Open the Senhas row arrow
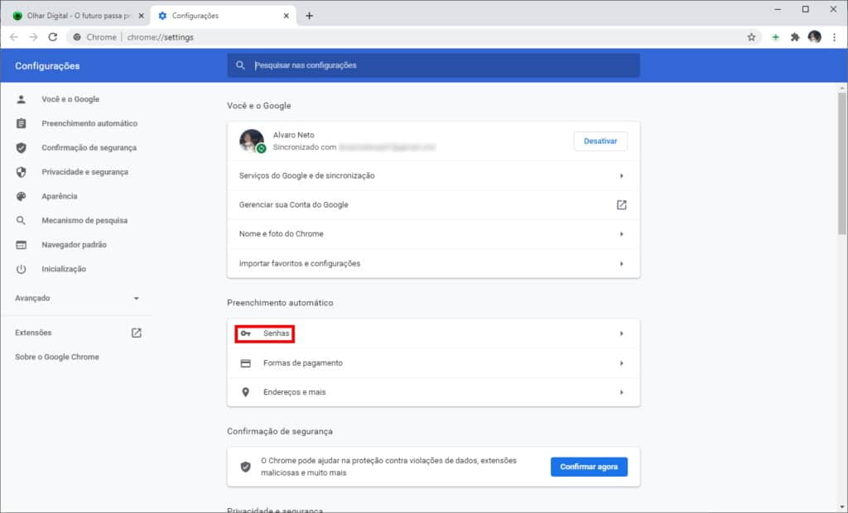The width and height of the screenshot is (848, 513). 621,333
